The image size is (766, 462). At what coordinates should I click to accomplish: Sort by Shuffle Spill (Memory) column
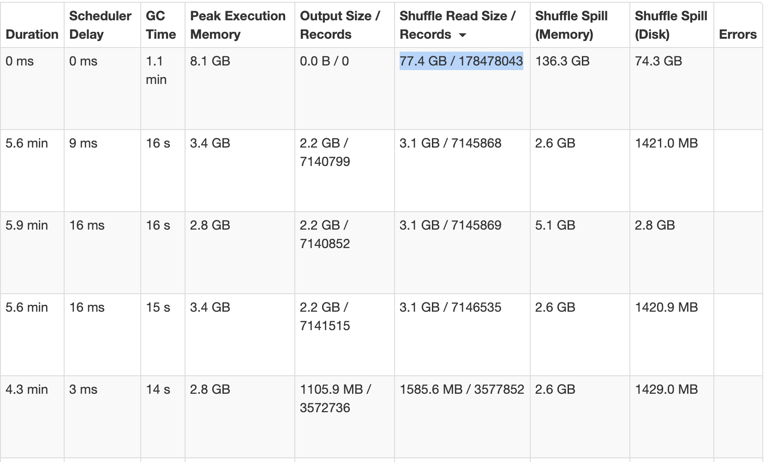click(x=571, y=25)
